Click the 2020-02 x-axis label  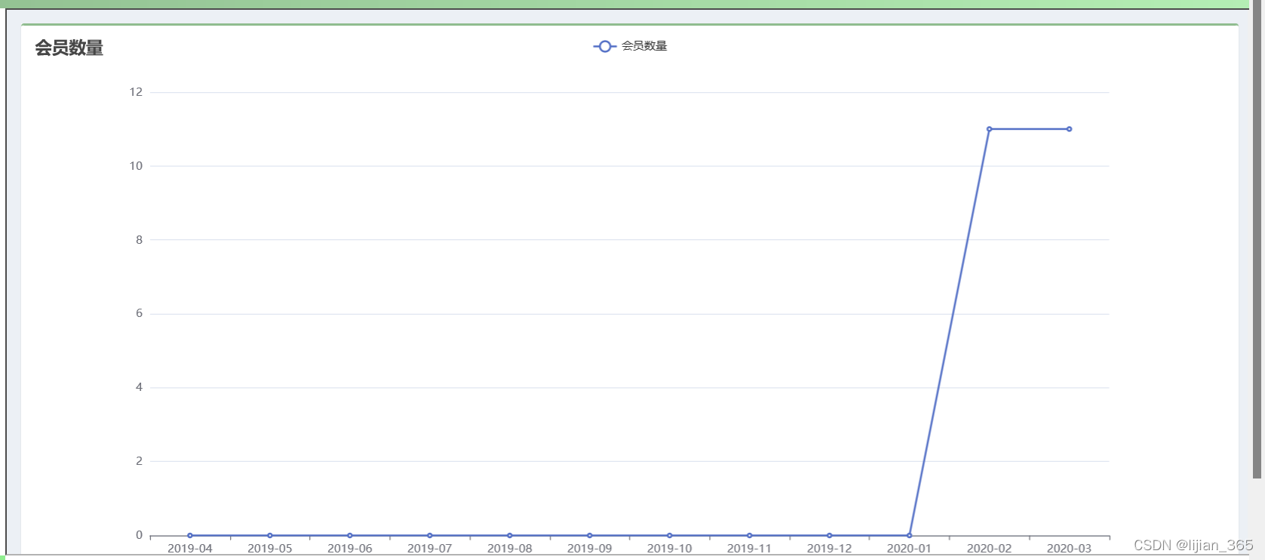(989, 549)
